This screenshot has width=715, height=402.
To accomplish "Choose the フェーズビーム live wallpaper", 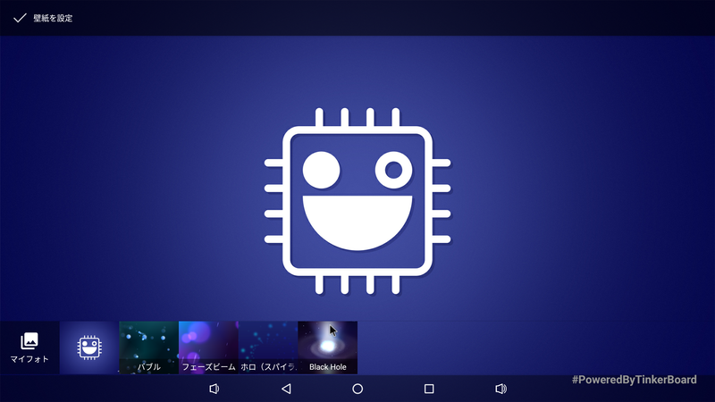I will click(208, 348).
